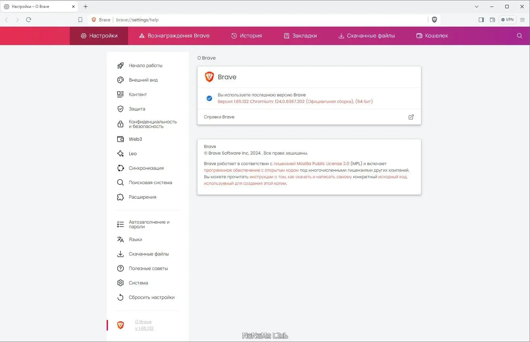Toggle the sidebar panel icon

click(x=481, y=20)
